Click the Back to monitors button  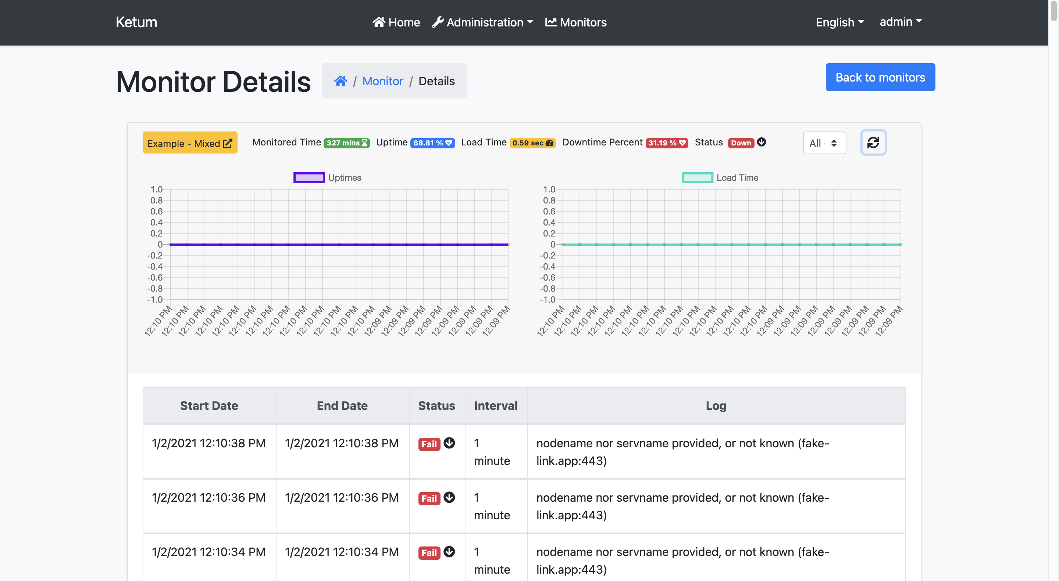(x=880, y=77)
